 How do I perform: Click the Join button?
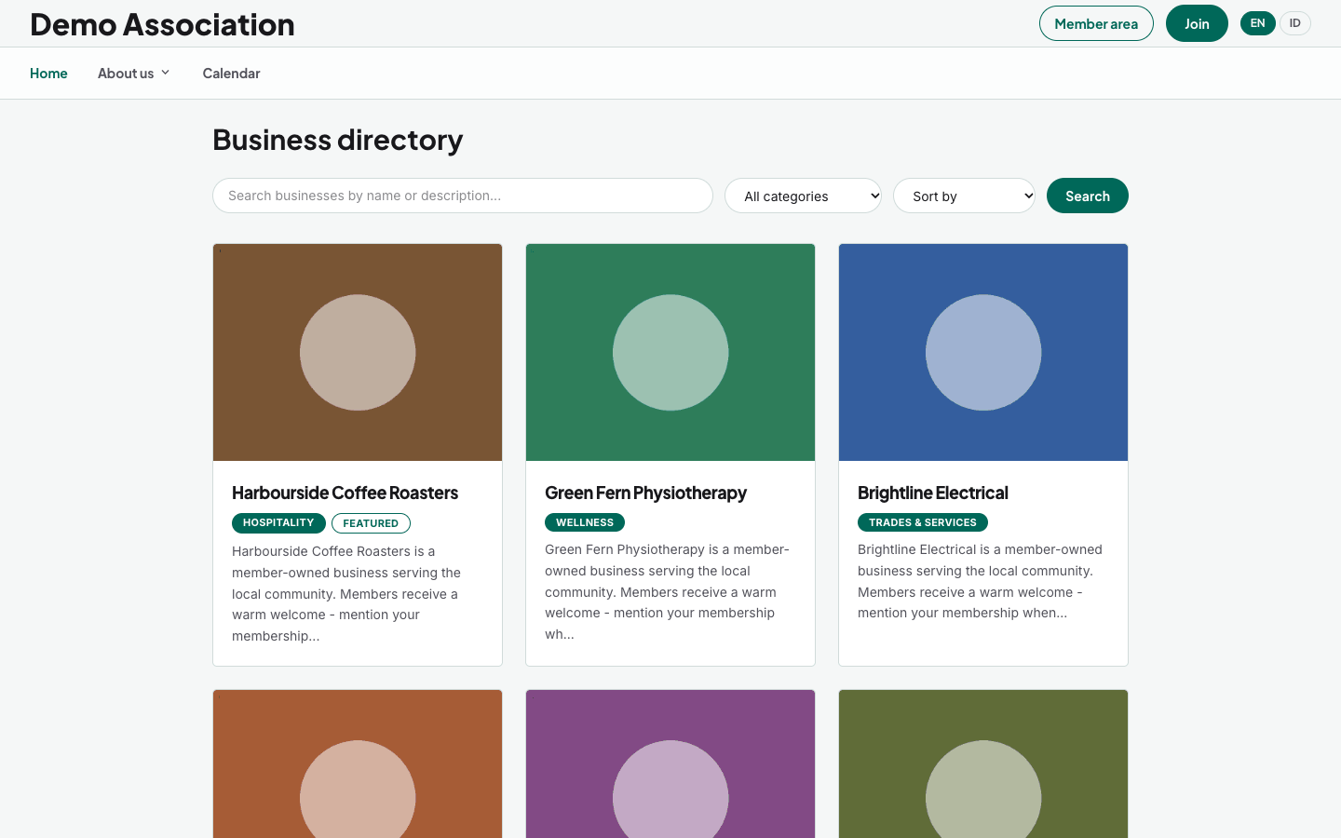pyautogui.click(x=1197, y=23)
